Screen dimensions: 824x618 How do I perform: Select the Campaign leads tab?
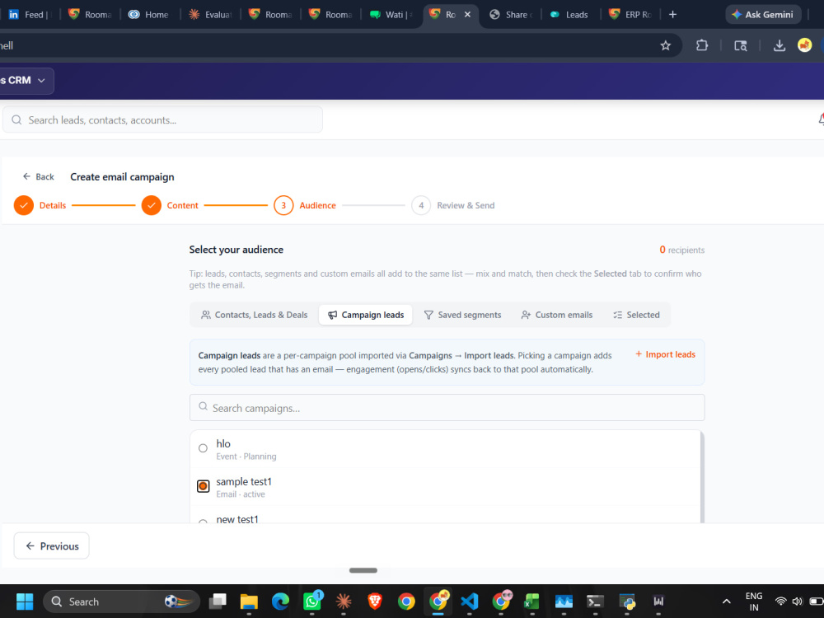(x=366, y=315)
